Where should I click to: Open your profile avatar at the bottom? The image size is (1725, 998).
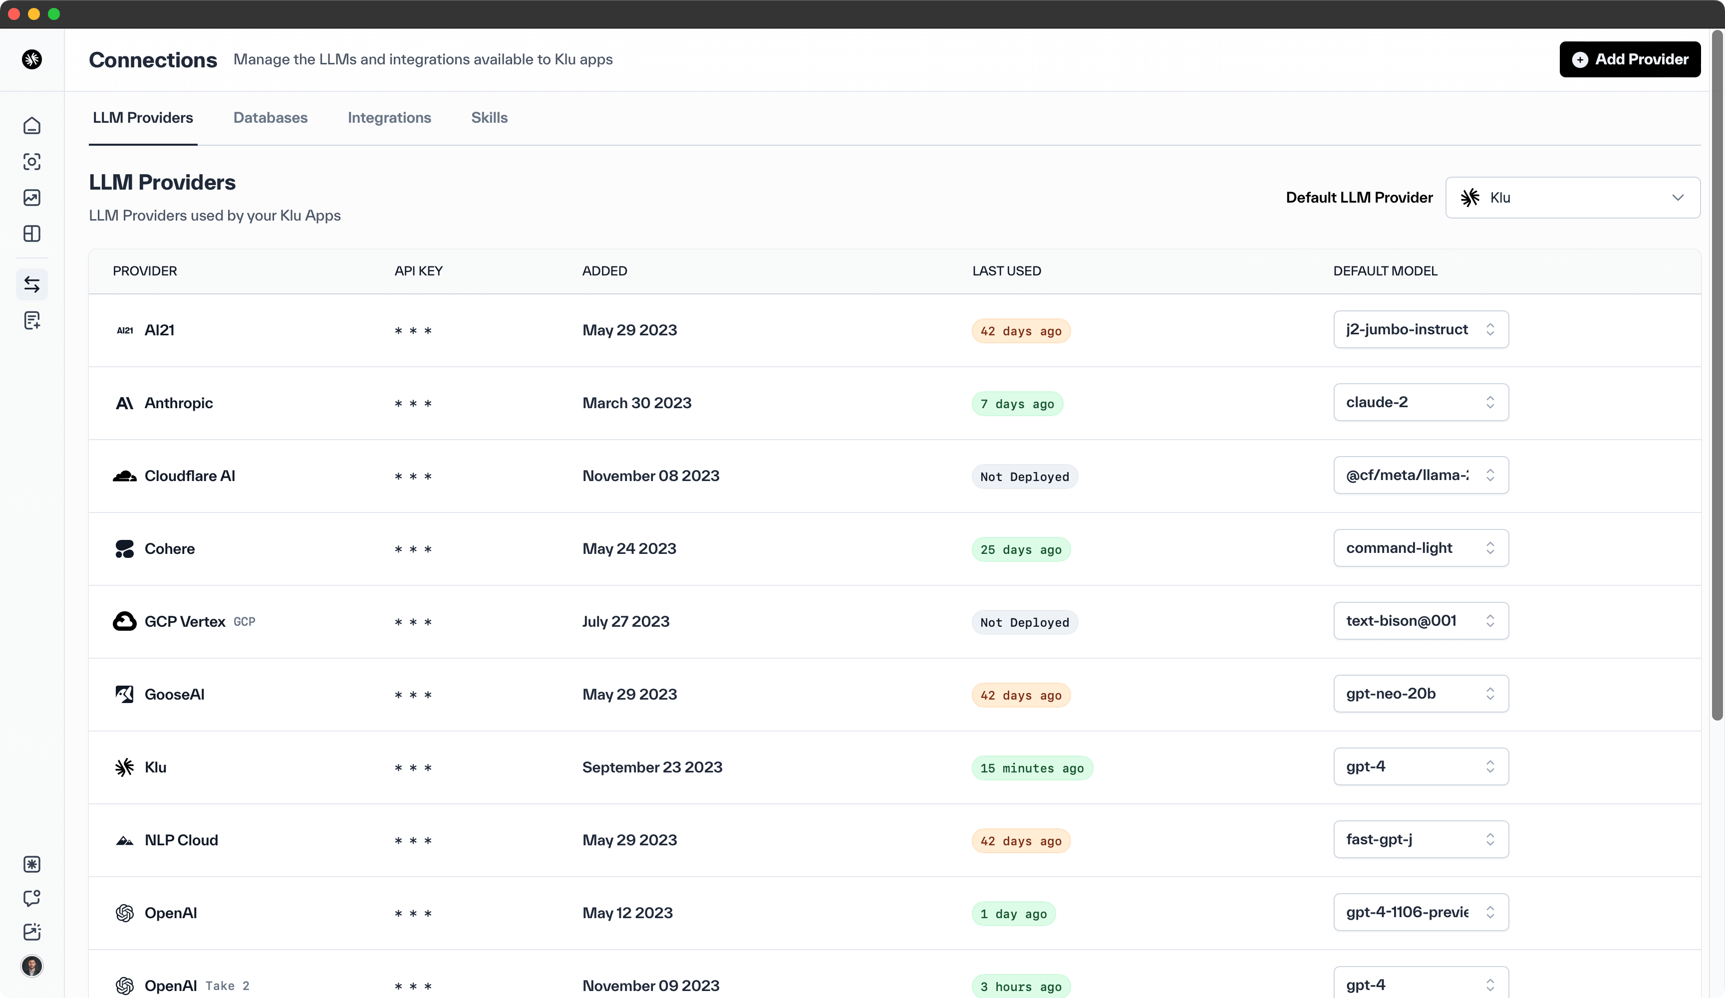[x=31, y=967]
